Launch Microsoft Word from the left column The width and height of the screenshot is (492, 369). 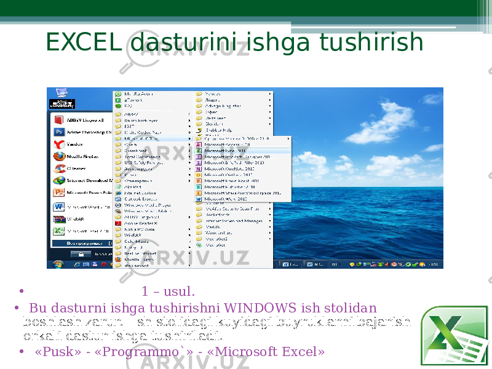point(82,207)
